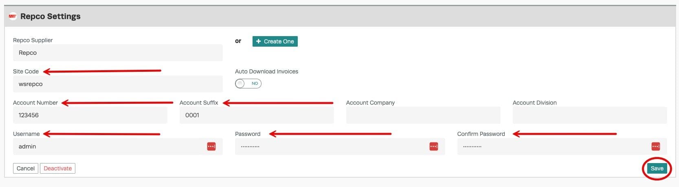Viewport: 679px width, 187px height.
Task: Click the empty Account Company field
Action: pos(423,115)
